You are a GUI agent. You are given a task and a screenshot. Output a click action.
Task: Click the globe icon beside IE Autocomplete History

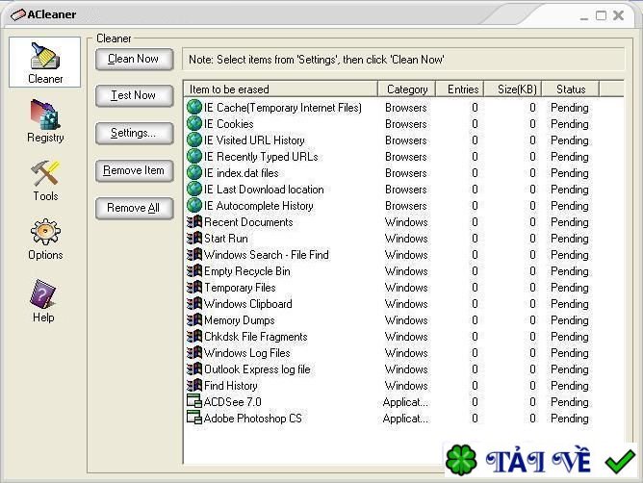point(194,205)
